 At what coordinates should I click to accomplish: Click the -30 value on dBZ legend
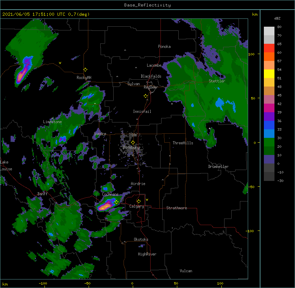pyautogui.click(x=280, y=181)
